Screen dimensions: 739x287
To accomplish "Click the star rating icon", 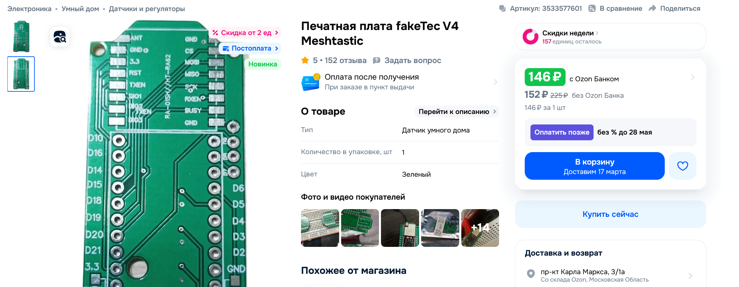I will [x=305, y=60].
